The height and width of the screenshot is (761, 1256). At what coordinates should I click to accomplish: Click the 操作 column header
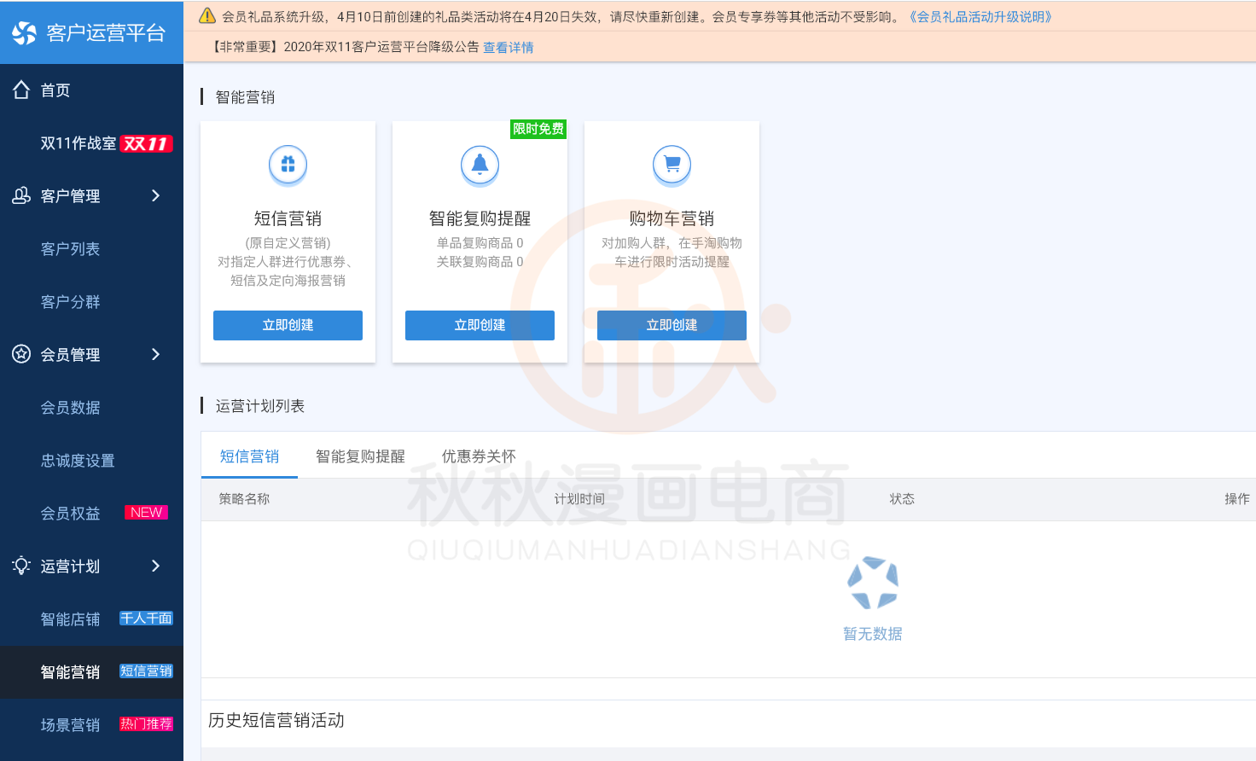pos(1237,499)
